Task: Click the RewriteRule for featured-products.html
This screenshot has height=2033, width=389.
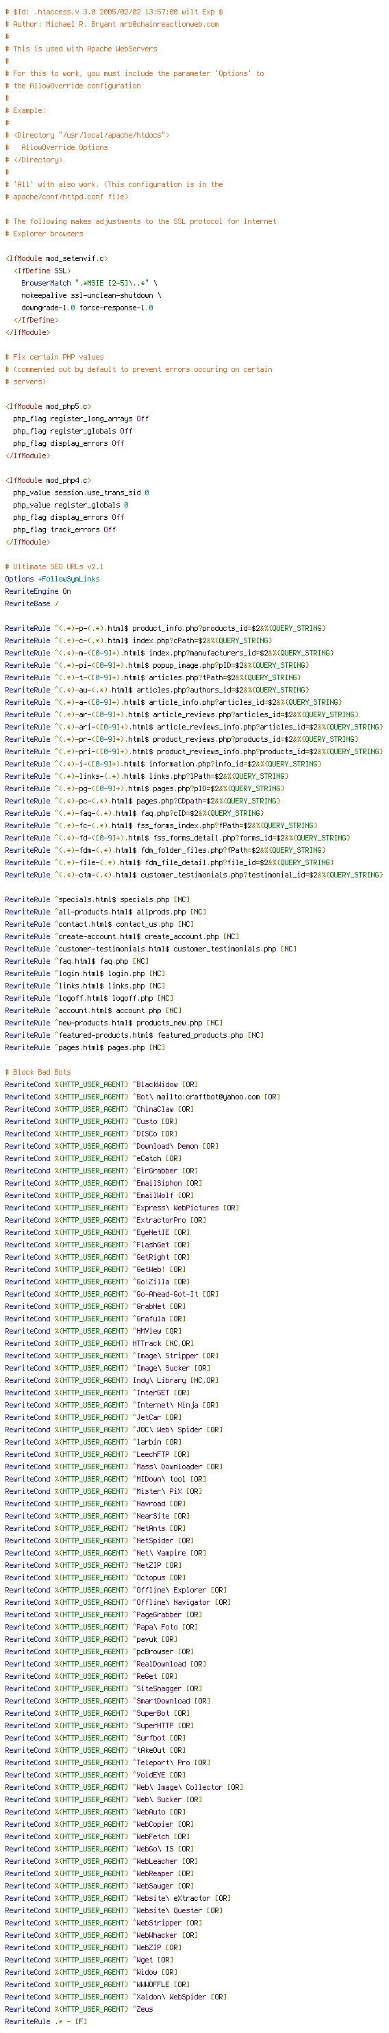Action: click(135, 1036)
